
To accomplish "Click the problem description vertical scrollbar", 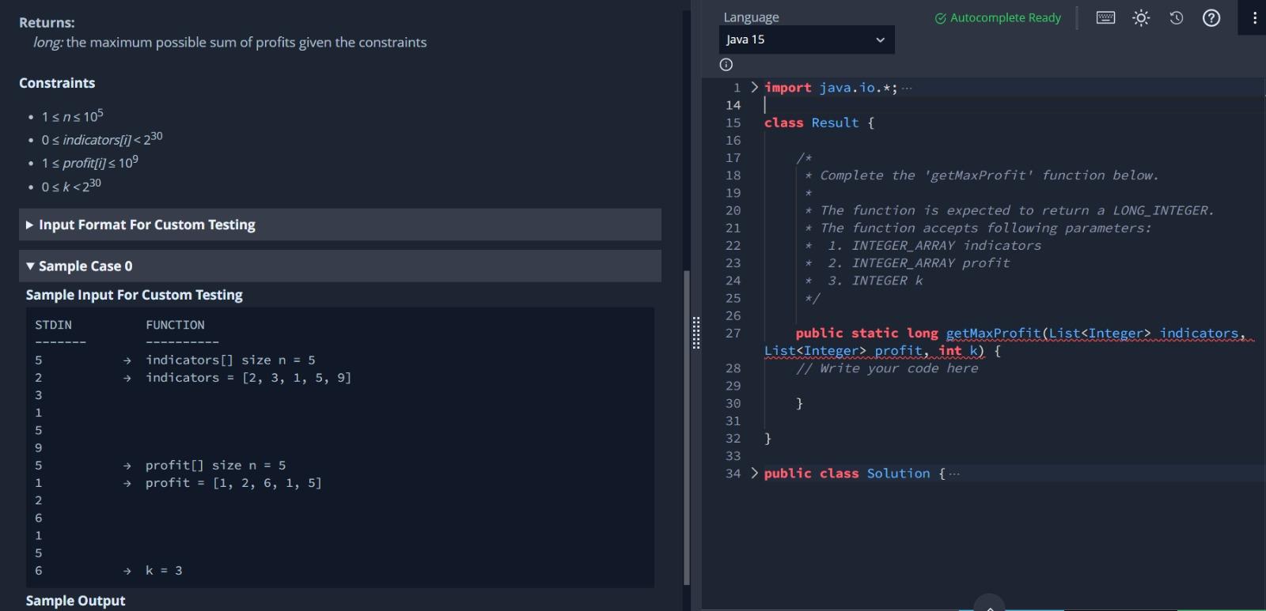I will (x=686, y=427).
